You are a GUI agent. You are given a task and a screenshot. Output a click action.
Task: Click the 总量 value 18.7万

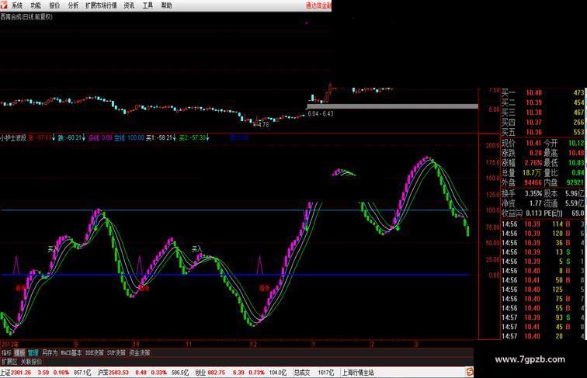(532, 172)
